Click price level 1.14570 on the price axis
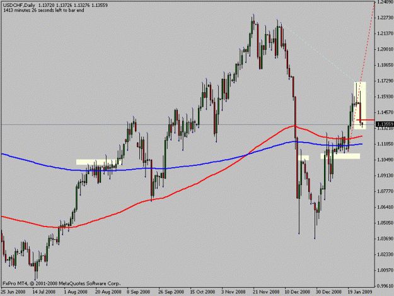 (x=385, y=112)
